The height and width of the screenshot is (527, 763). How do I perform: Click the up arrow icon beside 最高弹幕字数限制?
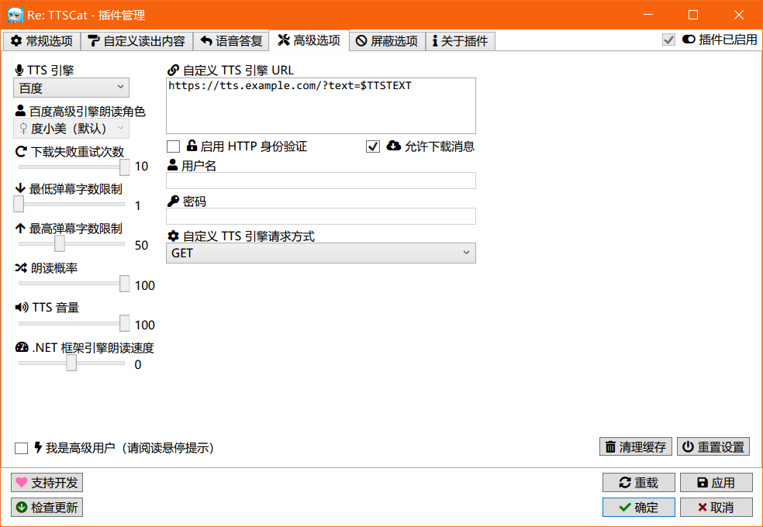point(20,228)
